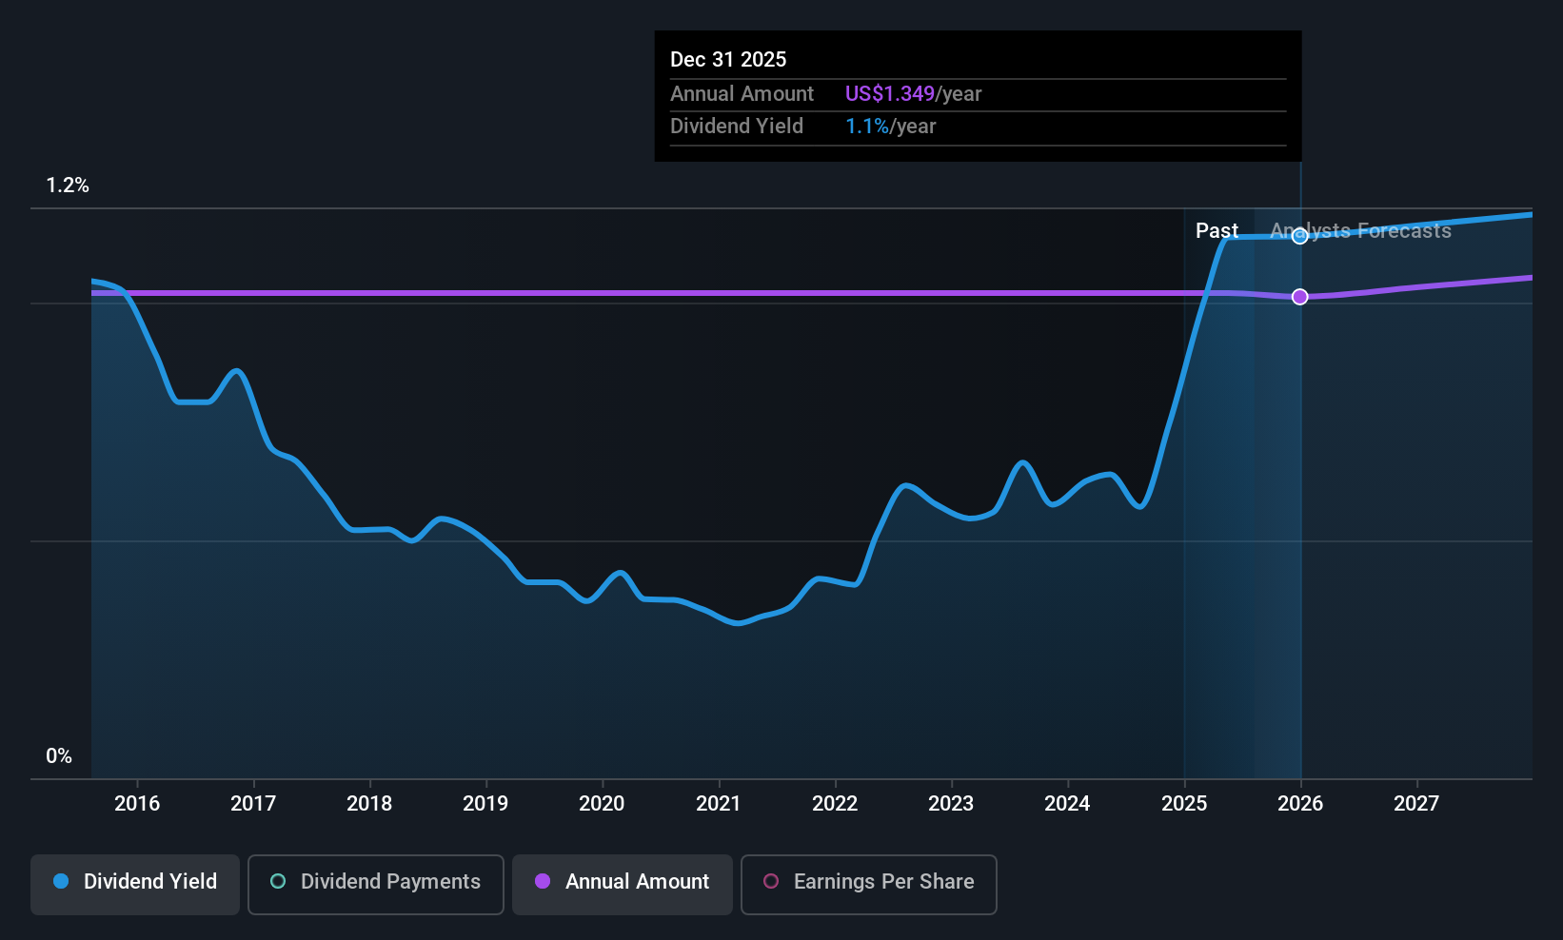Screen dimensions: 1563x940
Task: Click the Dividend Yield tooltip row label
Action: coord(737,127)
